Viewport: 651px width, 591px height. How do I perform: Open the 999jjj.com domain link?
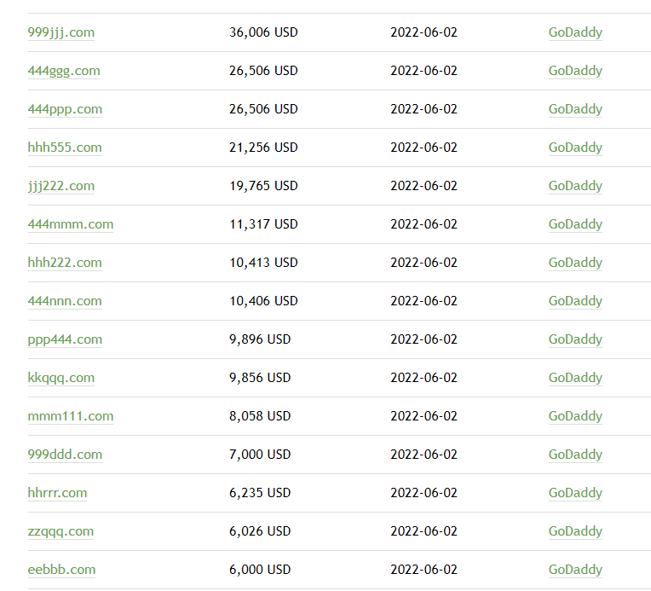tap(60, 32)
